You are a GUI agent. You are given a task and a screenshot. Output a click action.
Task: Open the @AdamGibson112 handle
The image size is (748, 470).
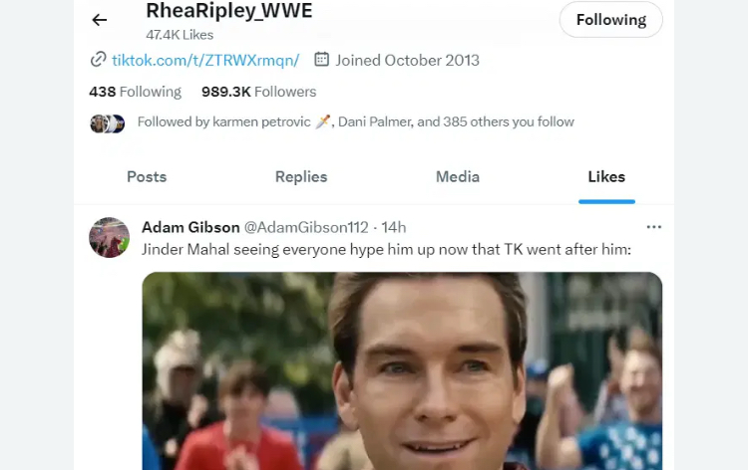(x=306, y=228)
